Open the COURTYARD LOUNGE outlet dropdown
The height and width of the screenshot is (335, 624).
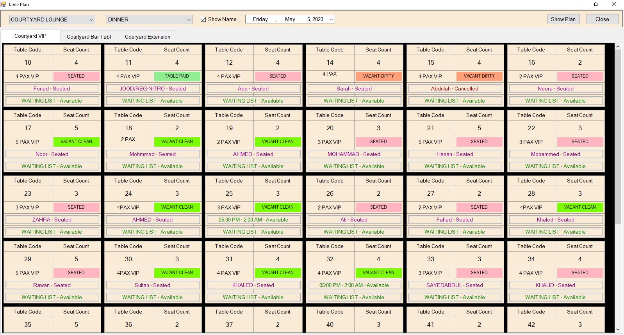(x=52, y=19)
